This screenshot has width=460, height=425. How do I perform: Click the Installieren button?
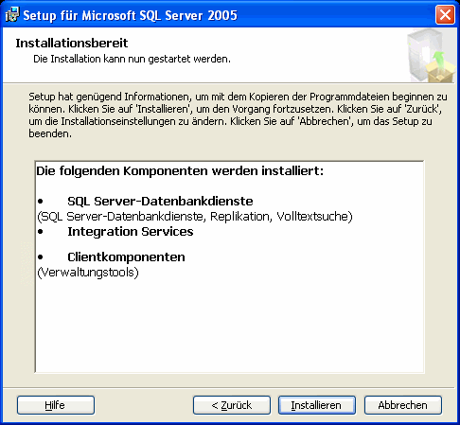[317, 405]
